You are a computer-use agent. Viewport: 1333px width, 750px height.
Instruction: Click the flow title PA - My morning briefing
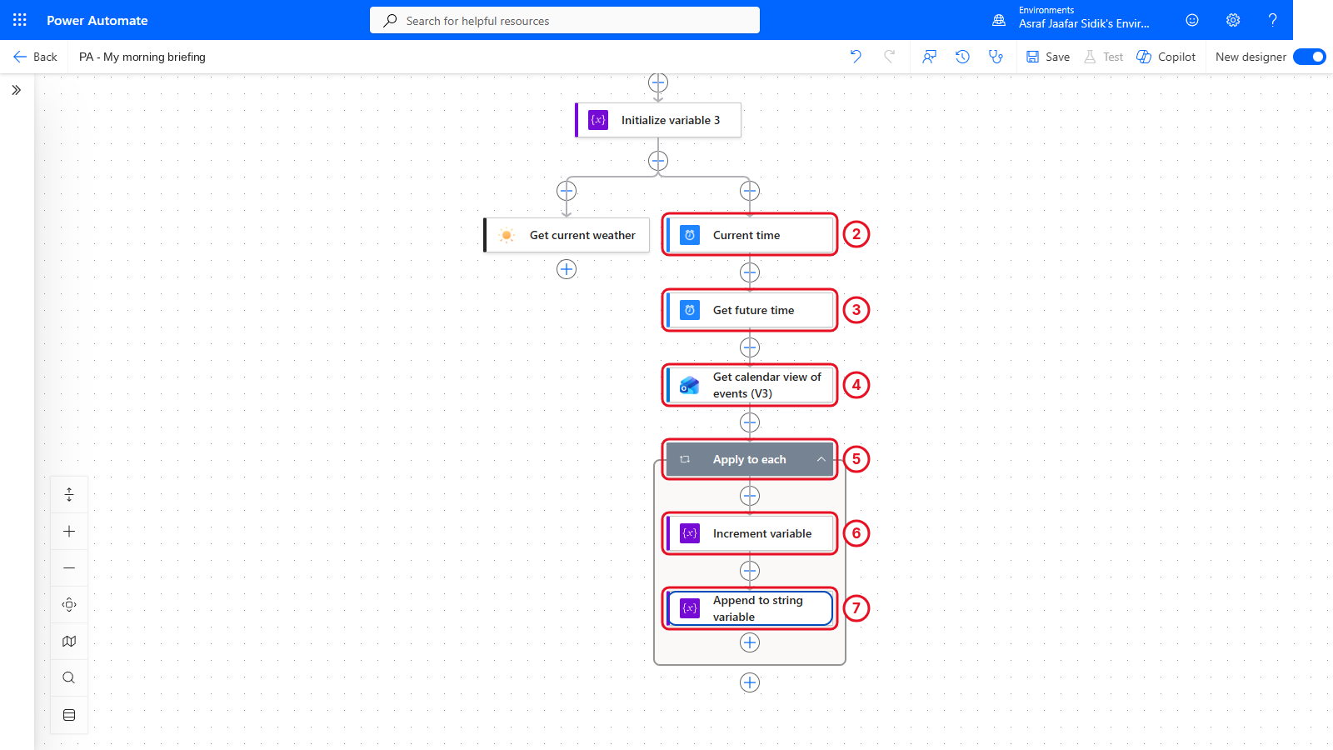(142, 57)
